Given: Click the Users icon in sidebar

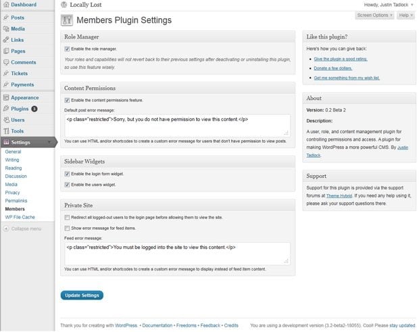Looking at the screenshot, I should point(5,120).
